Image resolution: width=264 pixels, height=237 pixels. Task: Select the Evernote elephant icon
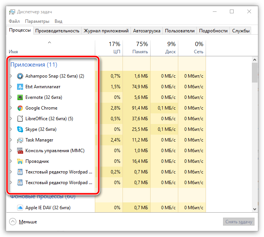click(x=20, y=97)
